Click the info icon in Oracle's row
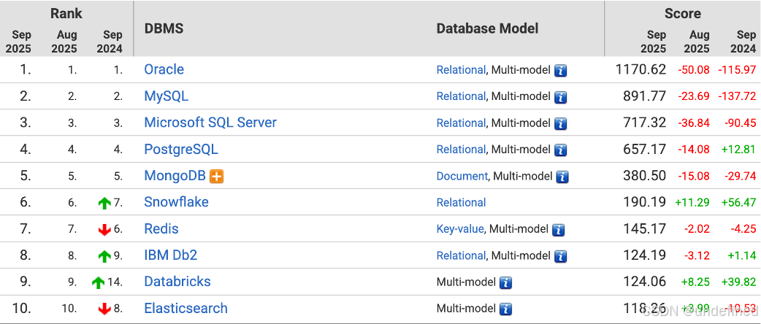Image resolution: width=761 pixels, height=324 pixels. coord(560,71)
